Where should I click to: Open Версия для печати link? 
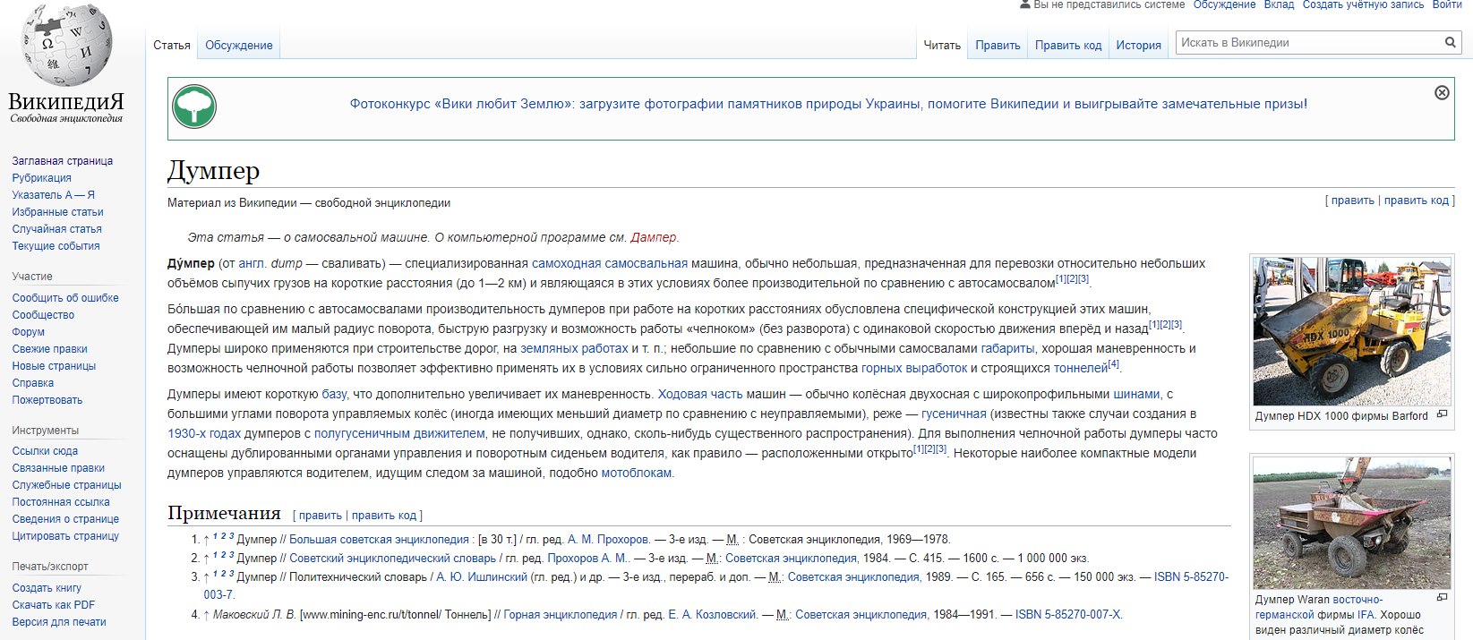[x=59, y=622]
